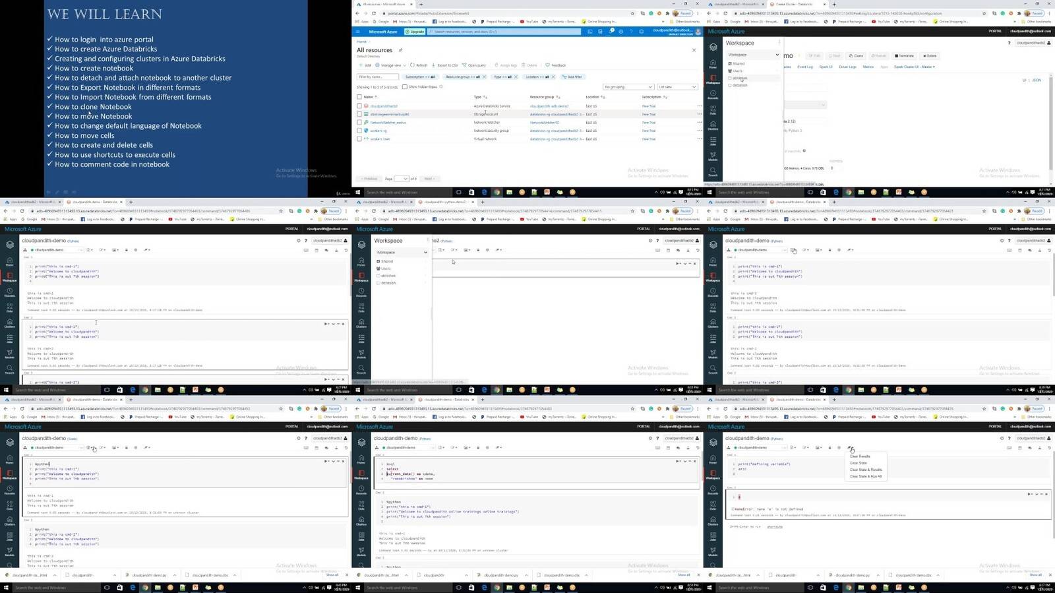Image resolution: width=1055 pixels, height=593 pixels.
Task: Remove Resource group filter pill
Action: [484, 77]
